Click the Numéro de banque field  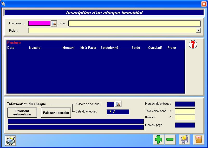click(x=110, y=104)
